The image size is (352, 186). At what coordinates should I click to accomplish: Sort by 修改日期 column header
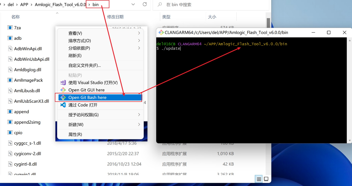tap(115, 17)
